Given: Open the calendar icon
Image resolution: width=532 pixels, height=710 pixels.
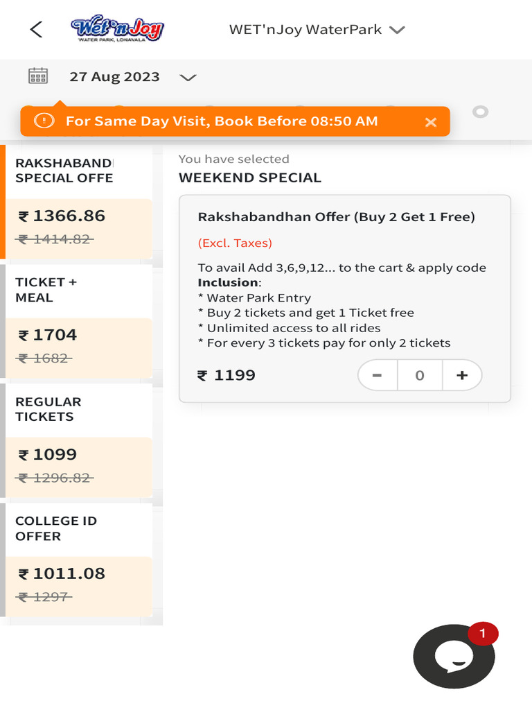Looking at the screenshot, I should (x=38, y=76).
